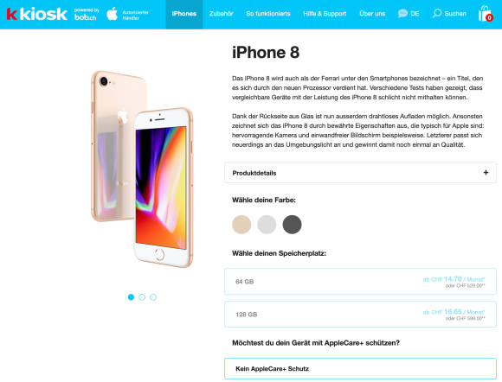Select the 64 GB storage option
The height and width of the screenshot is (382, 502).
point(361,282)
